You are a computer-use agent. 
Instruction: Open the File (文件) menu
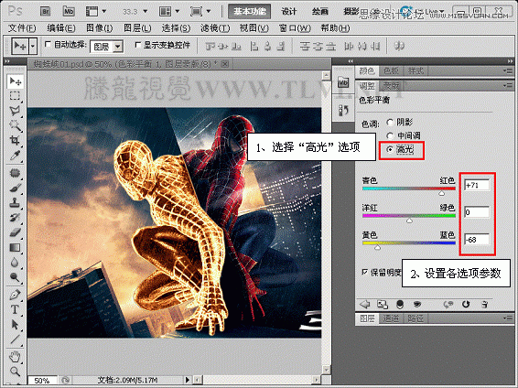pyautogui.click(x=22, y=28)
